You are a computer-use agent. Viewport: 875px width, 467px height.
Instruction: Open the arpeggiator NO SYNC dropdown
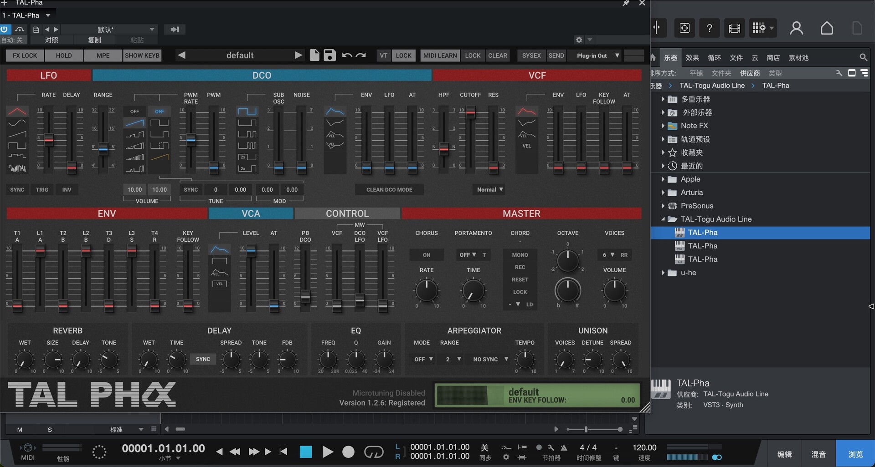click(490, 359)
